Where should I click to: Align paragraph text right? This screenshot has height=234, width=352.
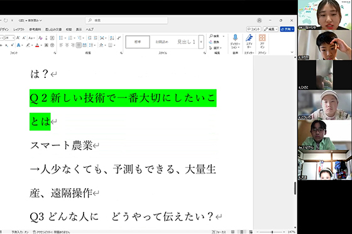coord(73,45)
